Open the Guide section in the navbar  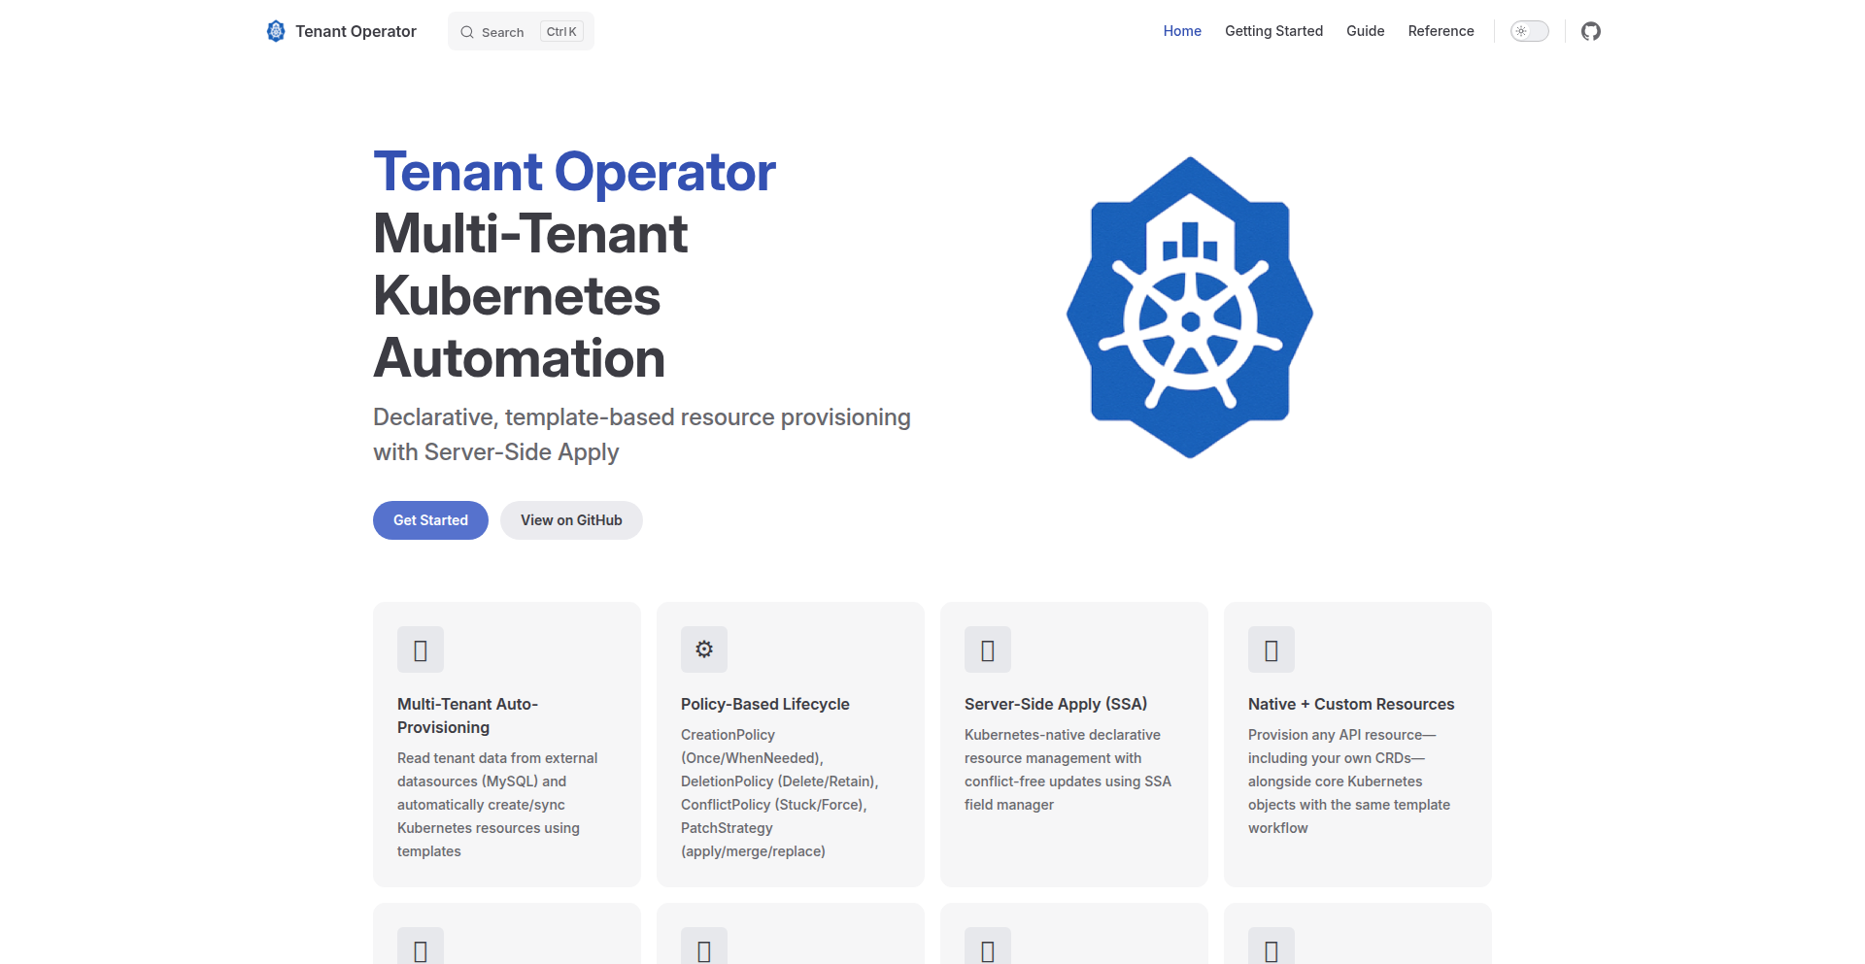tap(1365, 30)
